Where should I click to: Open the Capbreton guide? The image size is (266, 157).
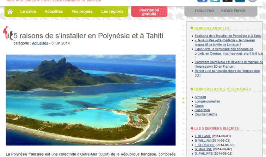click(202, 110)
